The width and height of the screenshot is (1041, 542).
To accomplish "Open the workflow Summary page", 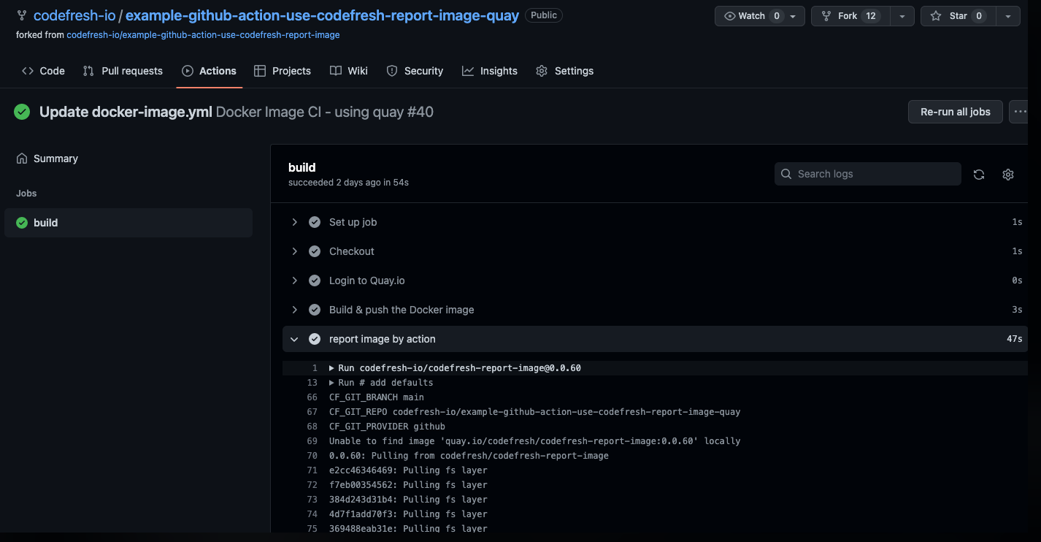I will point(55,159).
